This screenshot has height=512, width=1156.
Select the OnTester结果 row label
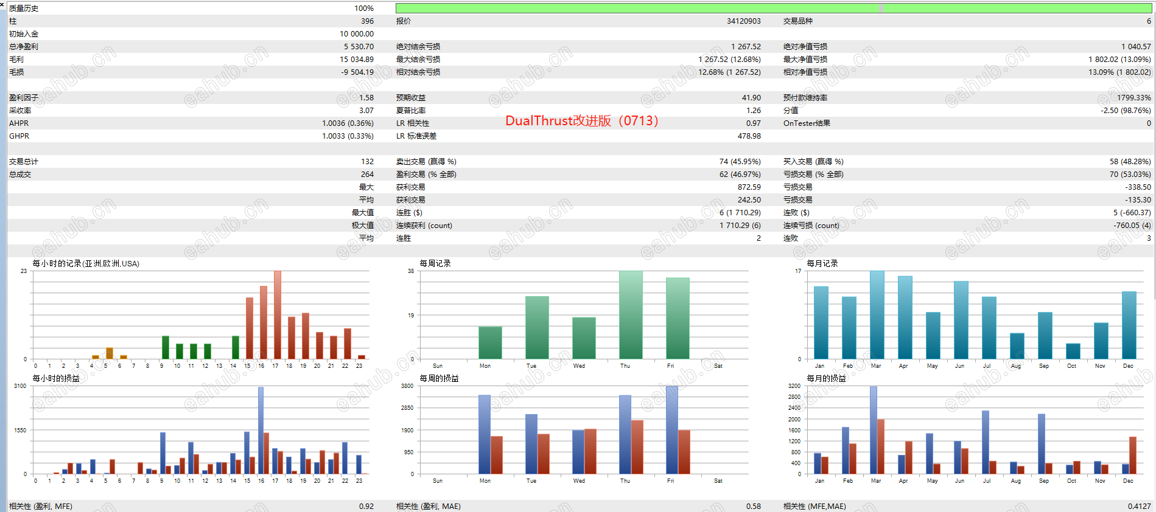coord(807,123)
